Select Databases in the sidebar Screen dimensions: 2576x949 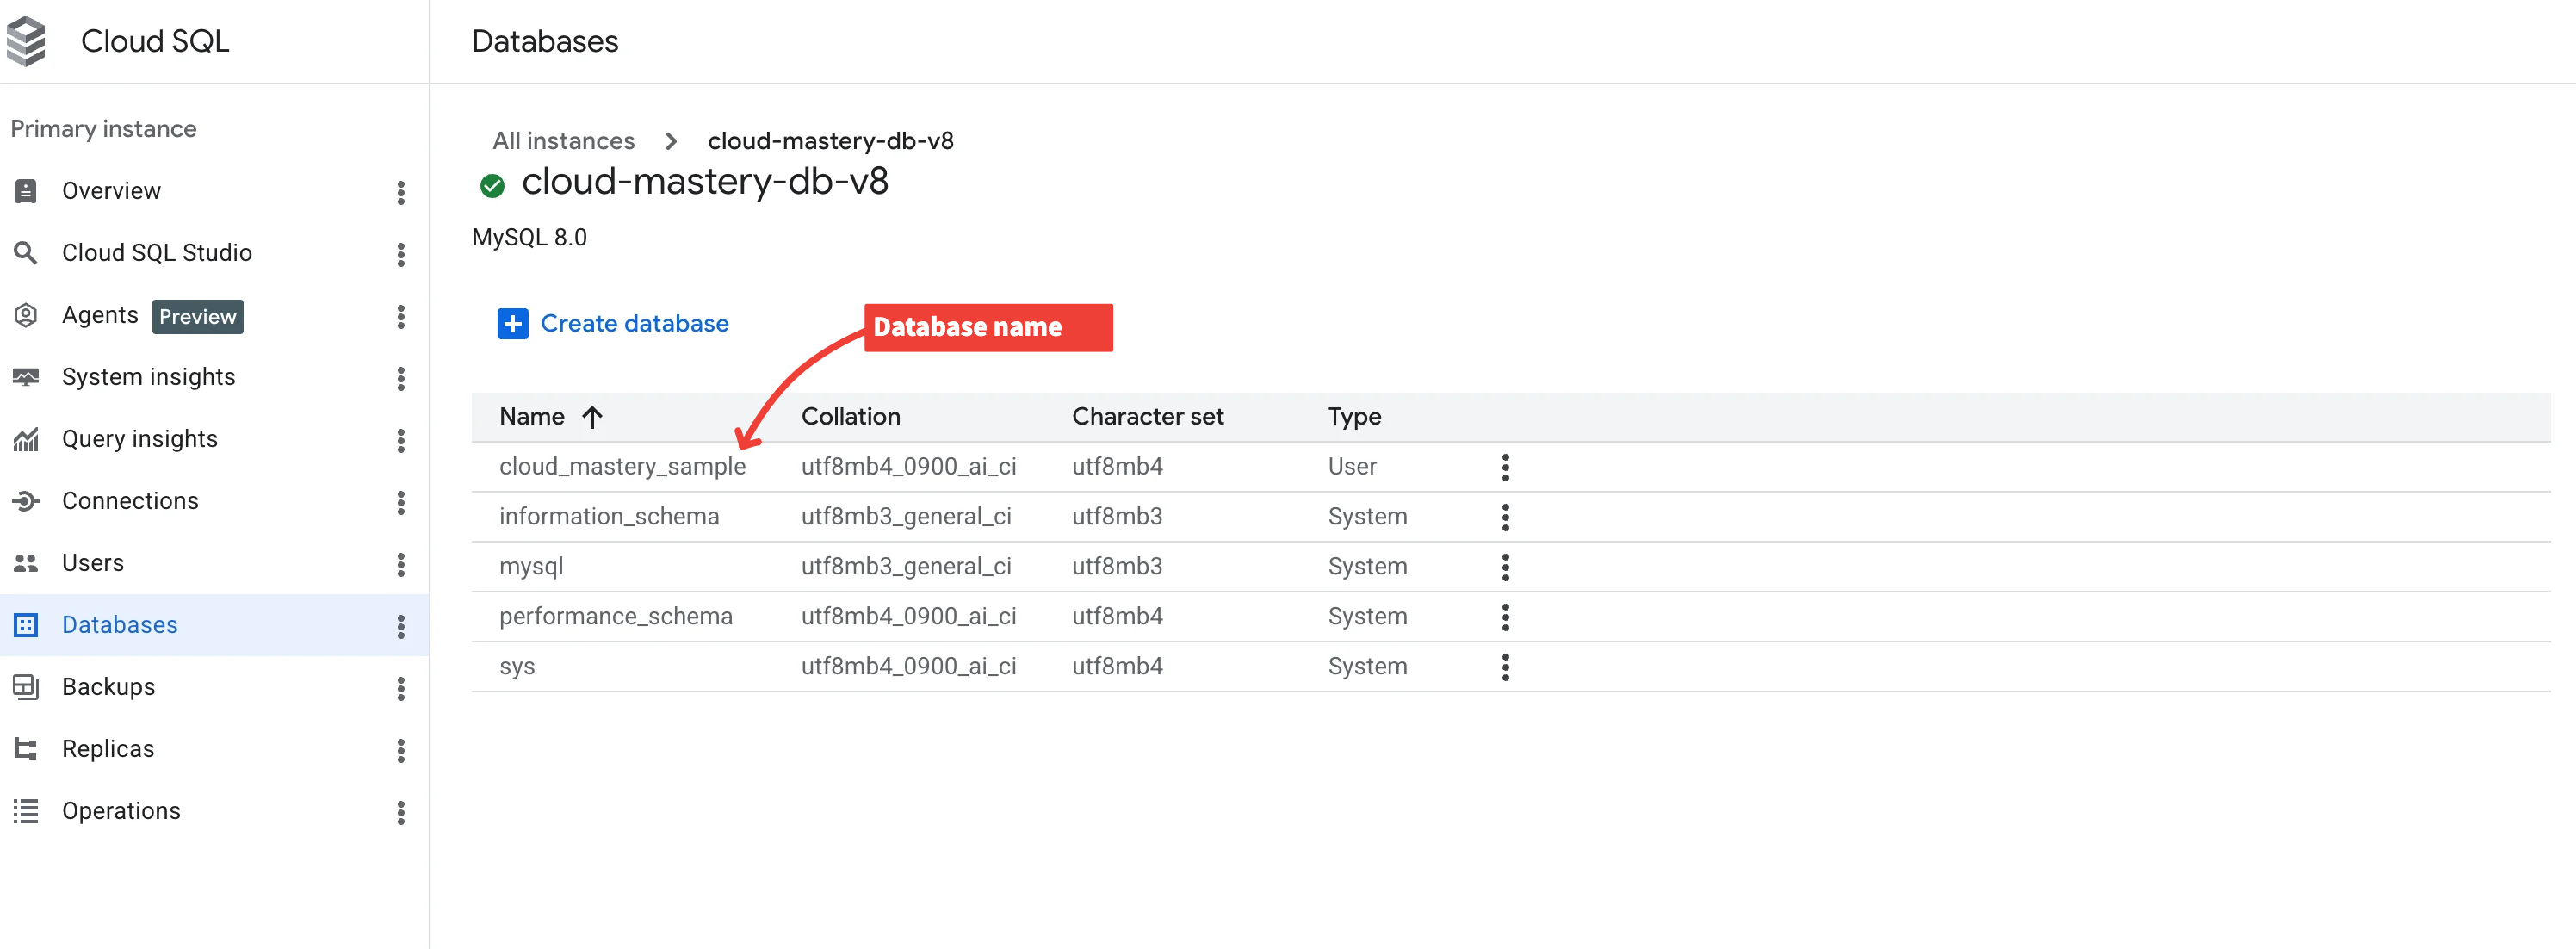click(120, 625)
